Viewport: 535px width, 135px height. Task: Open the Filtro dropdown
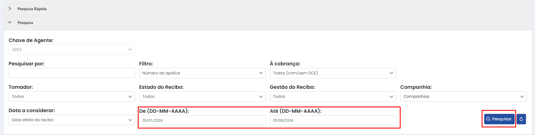(202, 73)
